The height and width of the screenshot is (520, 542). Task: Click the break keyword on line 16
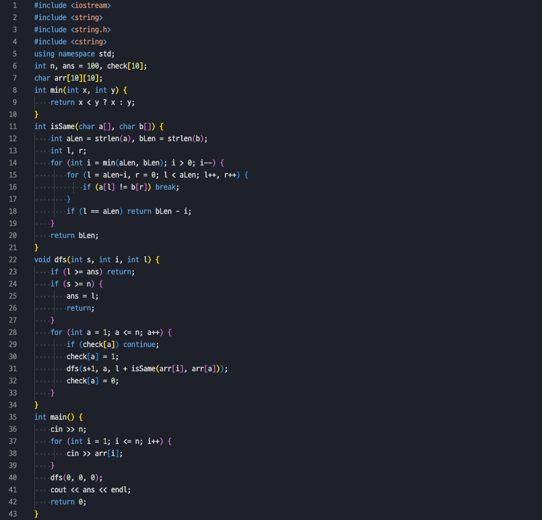click(x=165, y=187)
